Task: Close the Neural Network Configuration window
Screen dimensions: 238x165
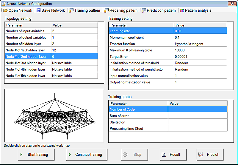Action: coord(232,4)
